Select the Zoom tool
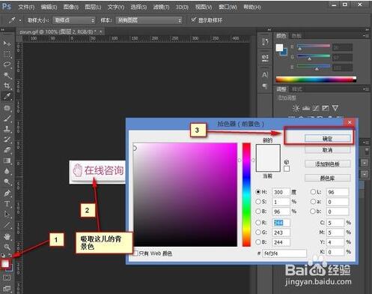 (x=7, y=247)
